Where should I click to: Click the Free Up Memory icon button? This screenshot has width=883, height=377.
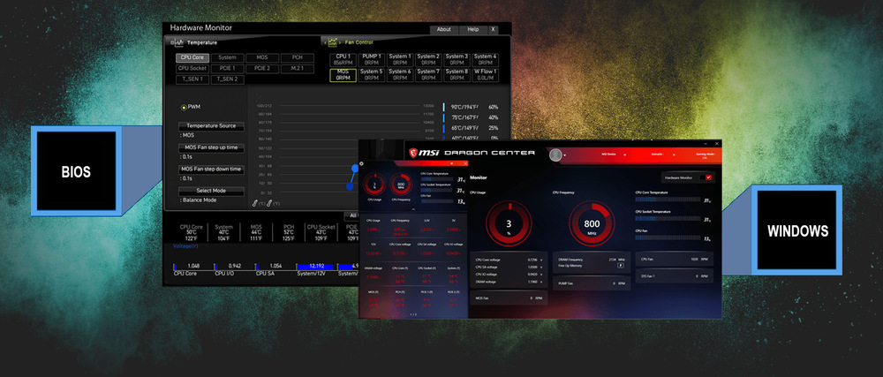pyautogui.click(x=621, y=265)
